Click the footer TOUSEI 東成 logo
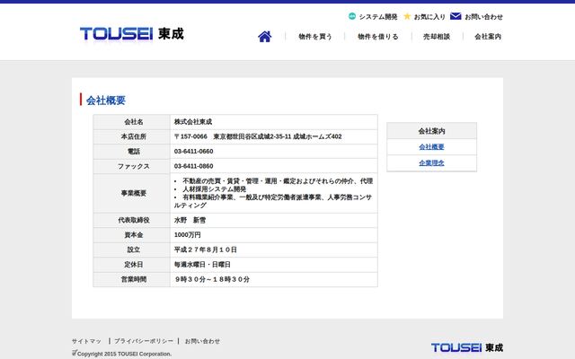The width and height of the screenshot is (575, 359). click(x=467, y=347)
